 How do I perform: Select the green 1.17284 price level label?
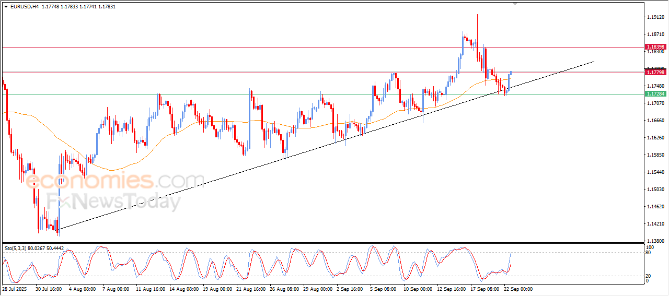(655, 94)
